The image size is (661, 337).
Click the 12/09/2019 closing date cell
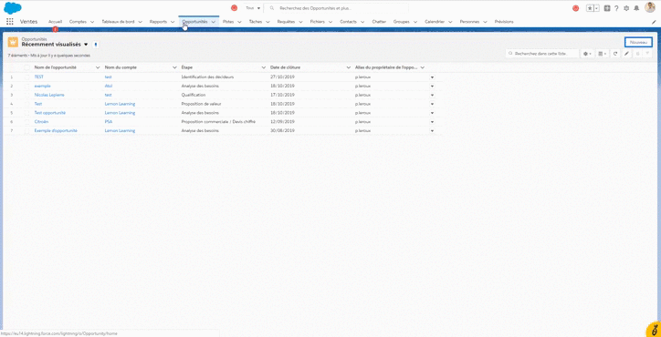click(x=282, y=121)
